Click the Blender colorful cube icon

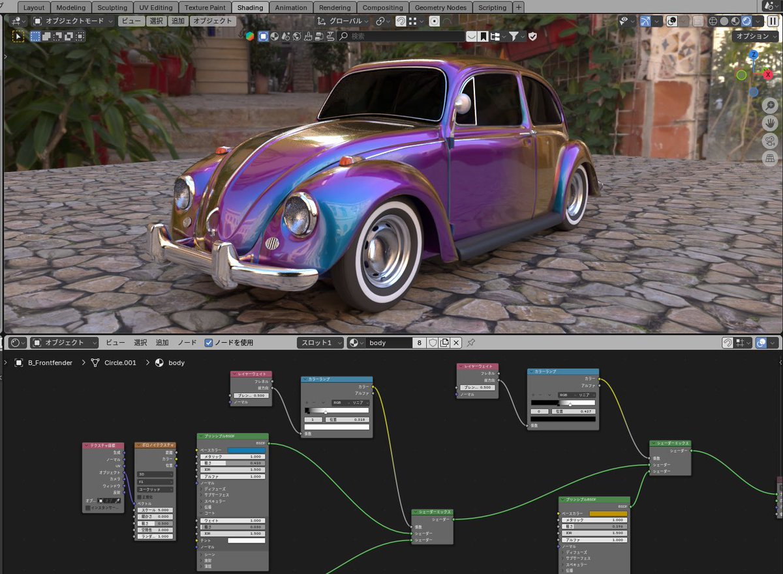pos(249,36)
